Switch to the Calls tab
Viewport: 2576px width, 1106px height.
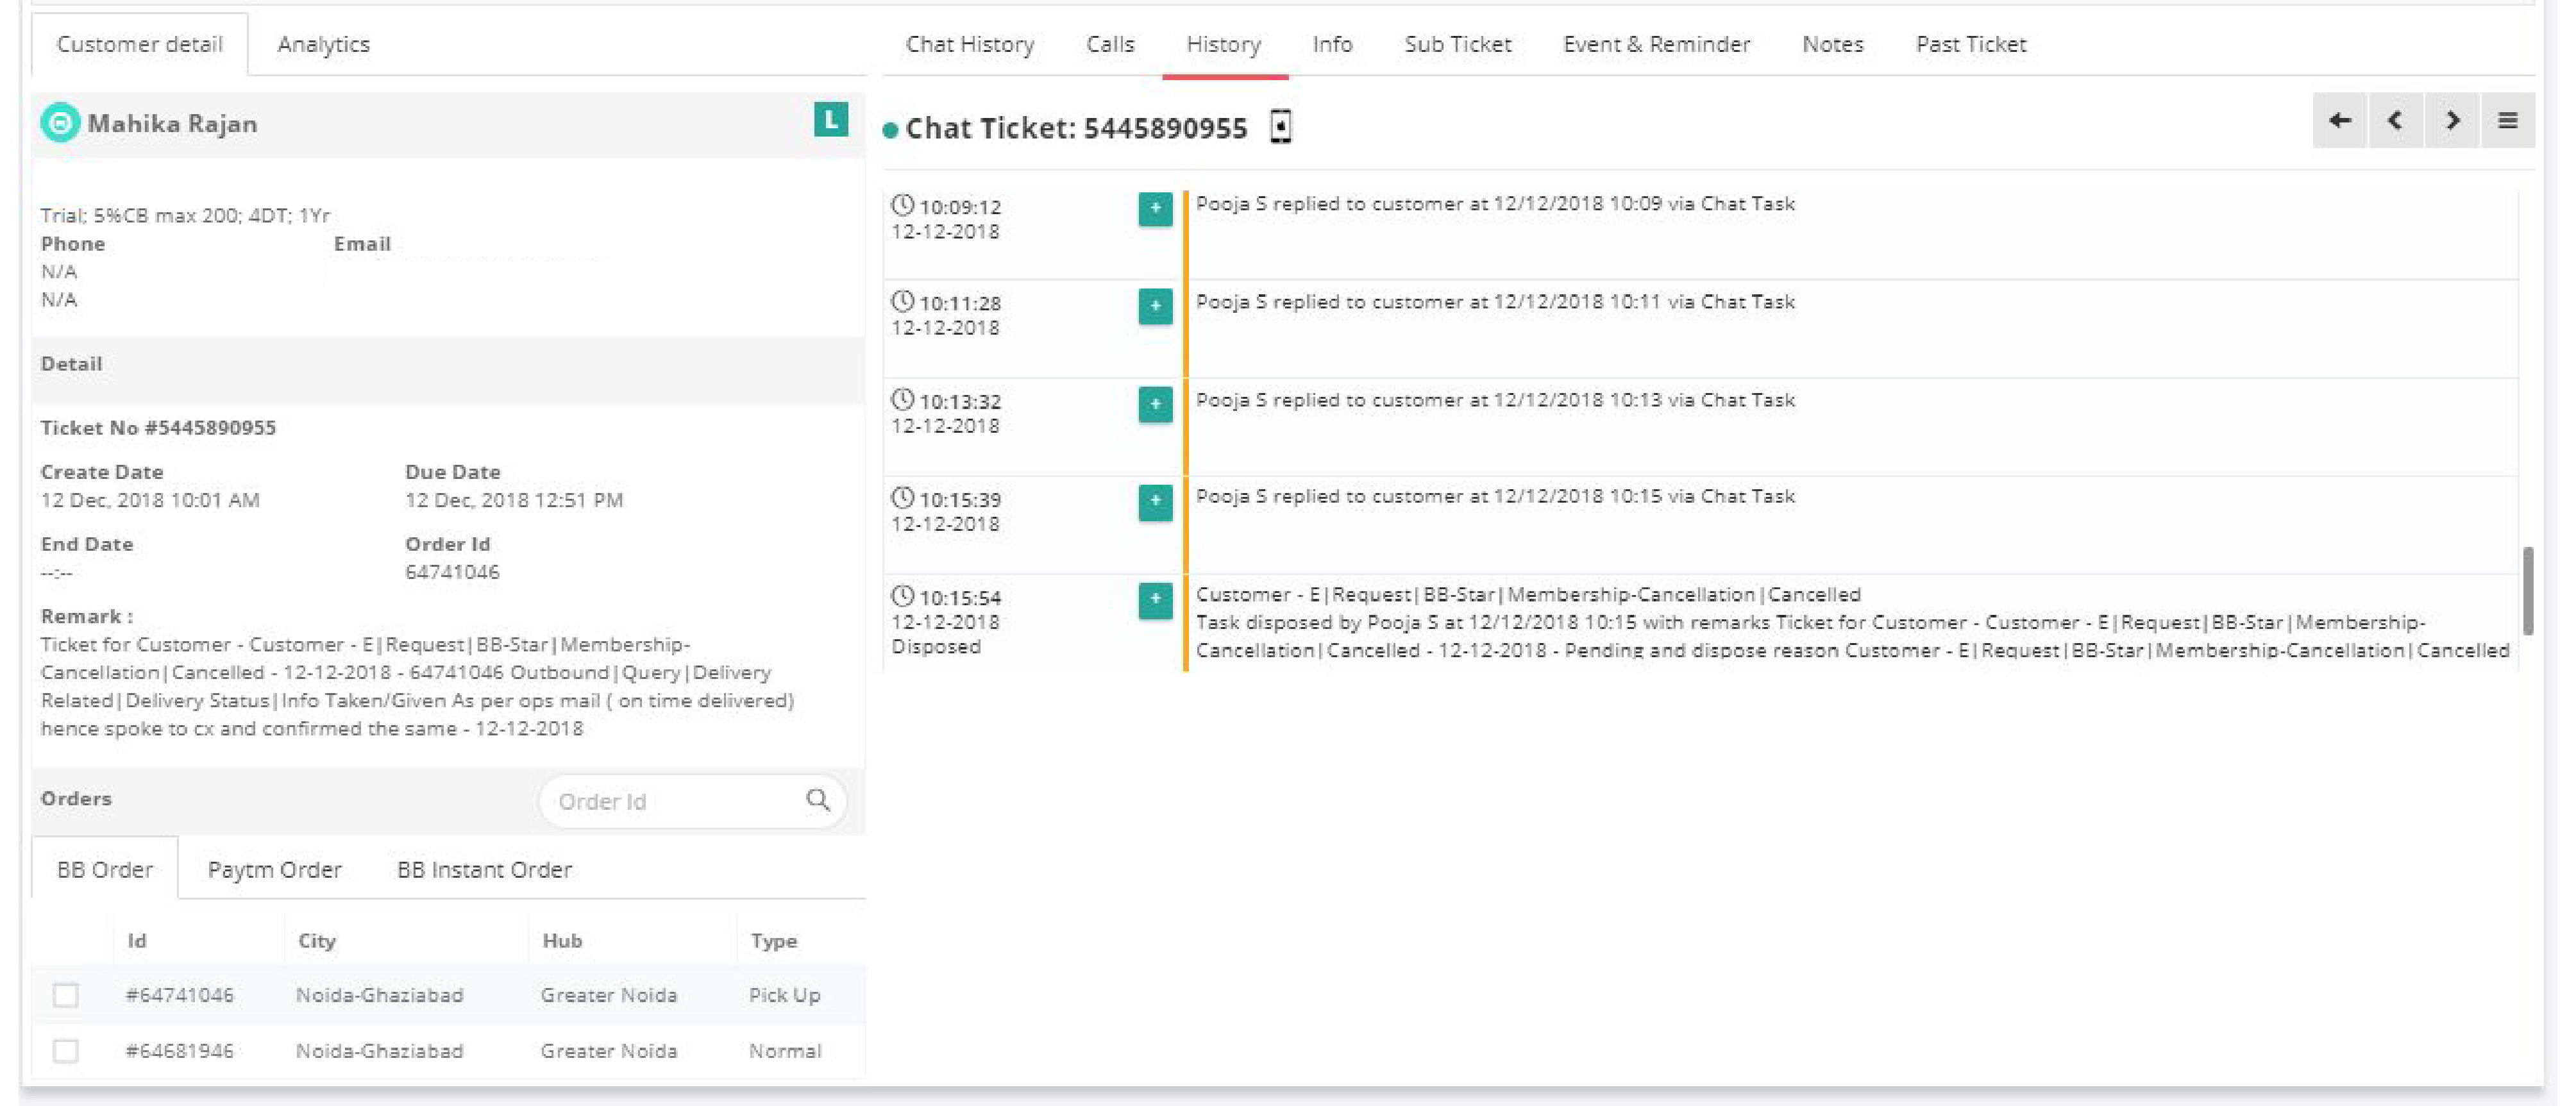[x=1110, y=44]
